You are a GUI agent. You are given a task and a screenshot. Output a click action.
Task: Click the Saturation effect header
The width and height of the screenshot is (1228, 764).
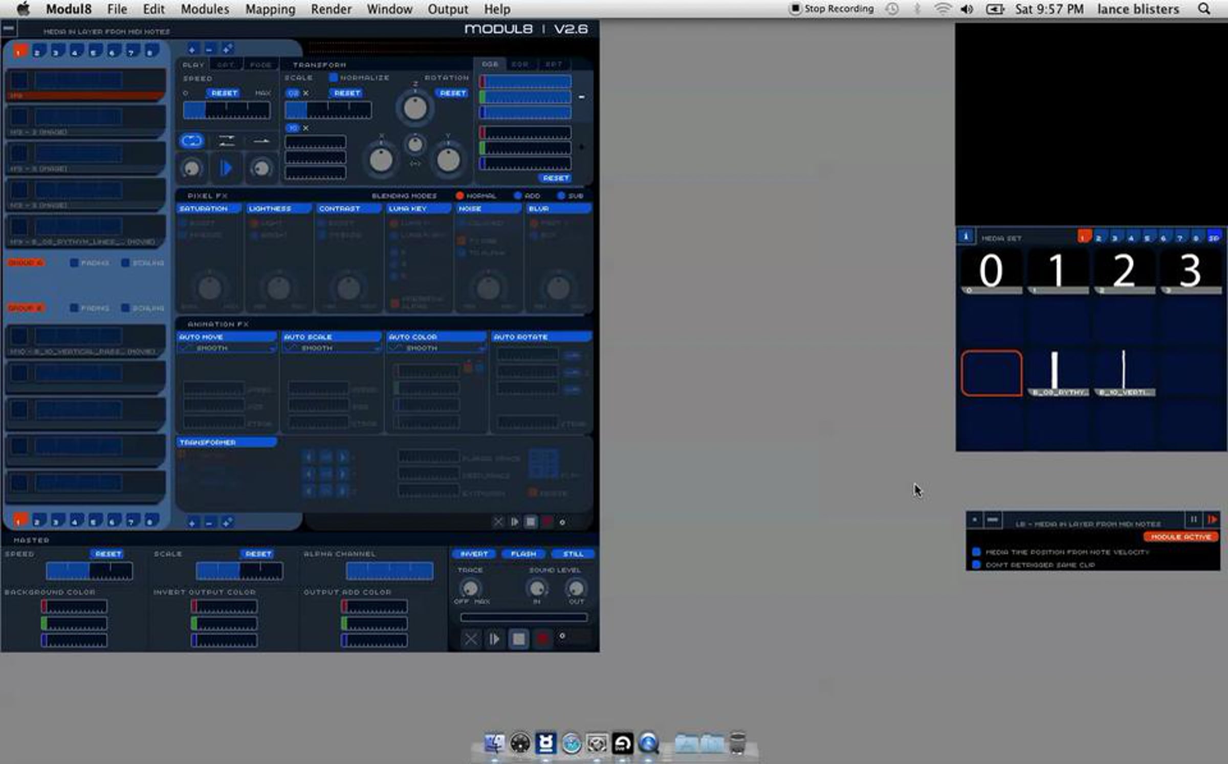point(209,209)
